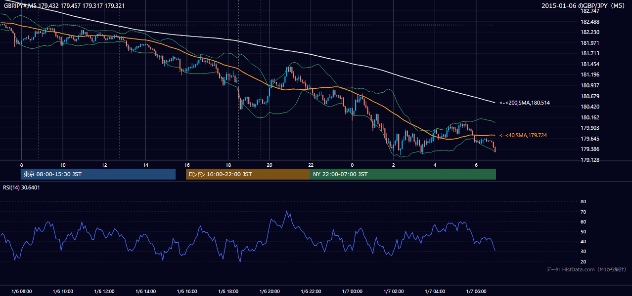Click price level 180.679 on axis
The width and height of the screenshot is (632, 296).
(589, 96)
